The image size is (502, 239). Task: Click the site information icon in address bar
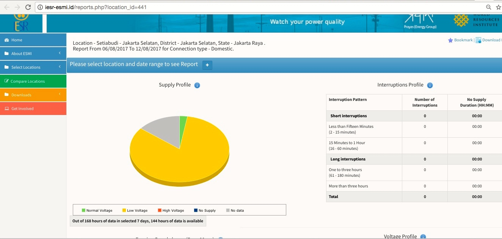coord(40,7)
